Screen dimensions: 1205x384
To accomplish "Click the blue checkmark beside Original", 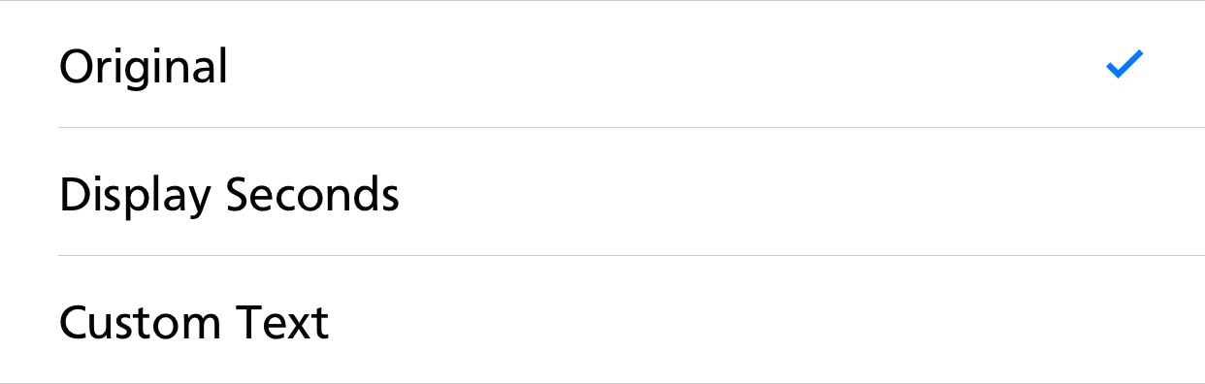I will (x=1124, y=65).
